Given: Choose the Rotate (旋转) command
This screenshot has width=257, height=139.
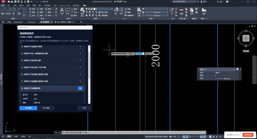Looking at the screenshot, I should 40,9.
